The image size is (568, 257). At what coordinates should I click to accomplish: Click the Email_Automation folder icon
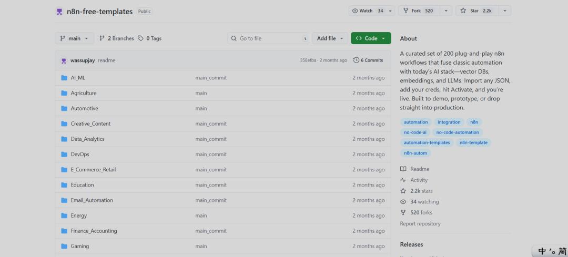pos(65,200)
